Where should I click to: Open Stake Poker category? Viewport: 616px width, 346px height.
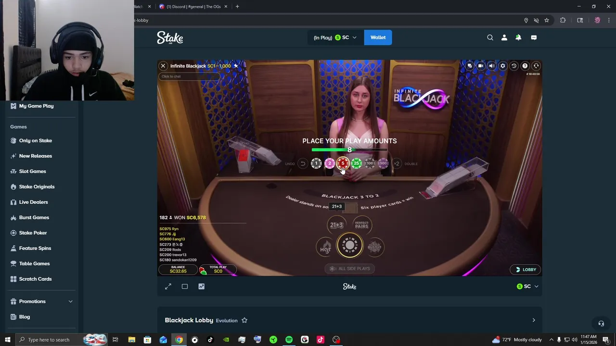pos(33,233)
